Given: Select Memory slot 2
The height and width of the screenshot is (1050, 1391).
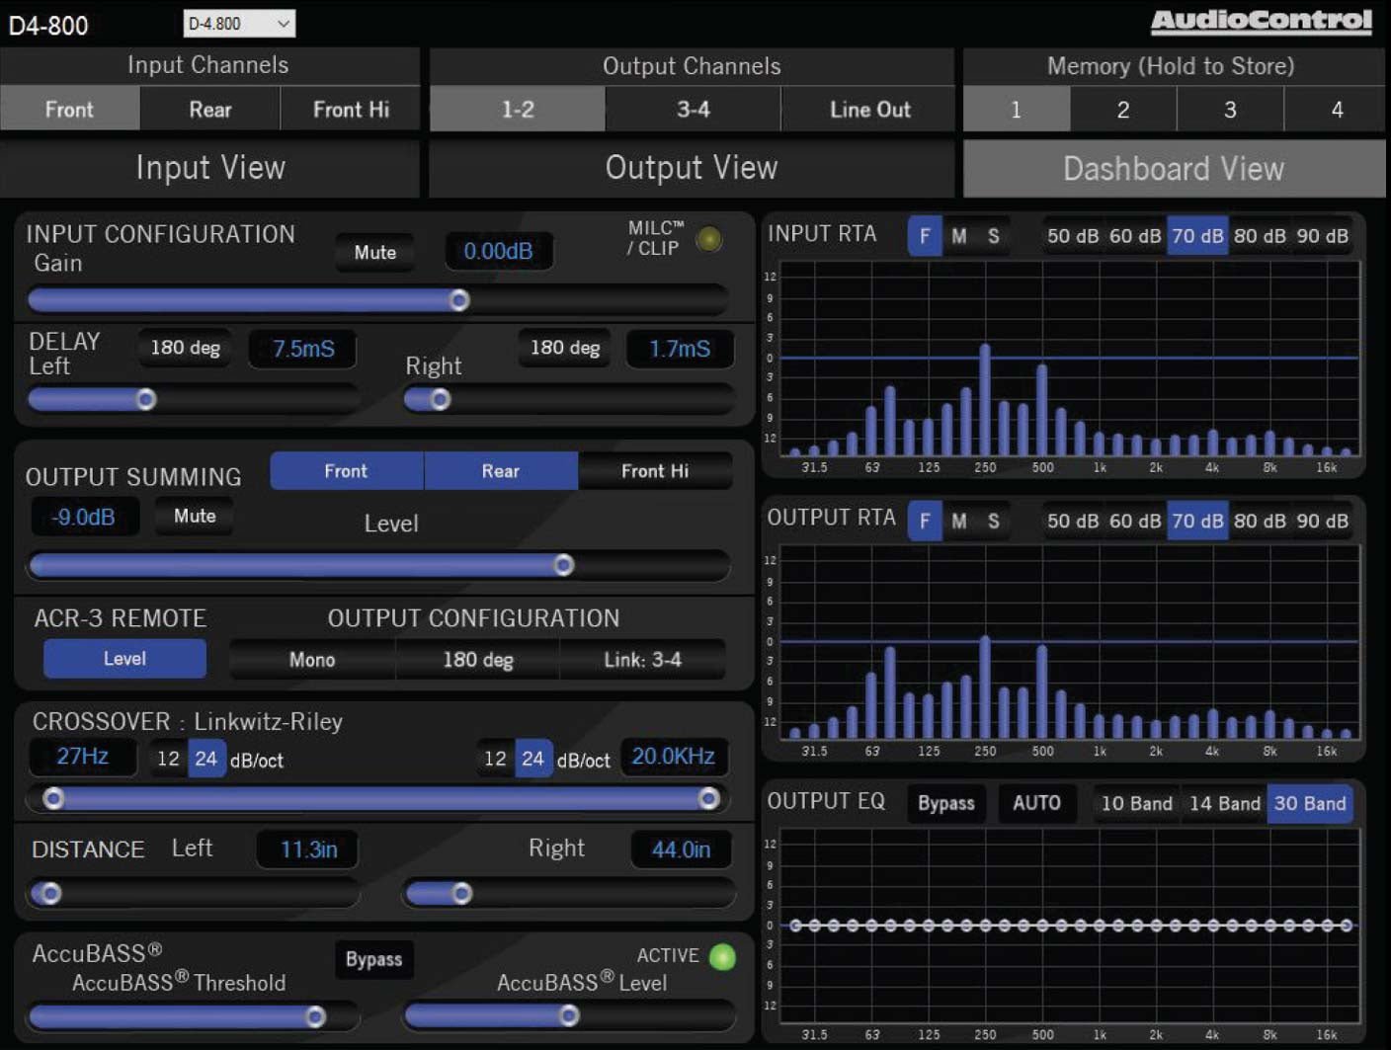Looking at the screenshot, I should pyautogui.click(x=1122, y=109).
